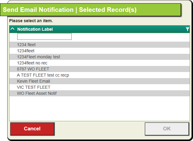Choose "A TEST FLEET test cc recp"
The height and width of the screenshot is (141, 193).
coord(100,75)
